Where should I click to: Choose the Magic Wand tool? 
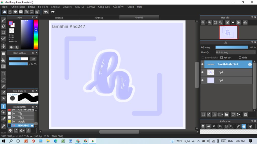pyautogui.click(x=3, y=86)
